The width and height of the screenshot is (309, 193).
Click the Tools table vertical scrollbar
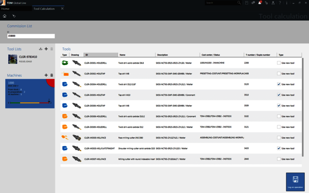[x=302, y=107]
